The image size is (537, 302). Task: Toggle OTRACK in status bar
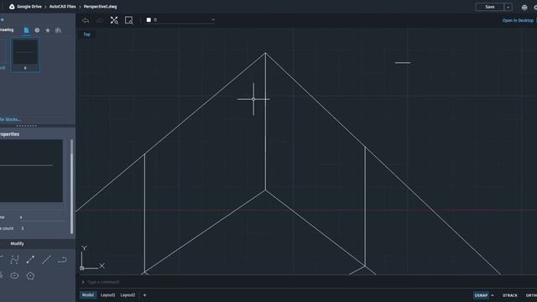pos(509,295)
